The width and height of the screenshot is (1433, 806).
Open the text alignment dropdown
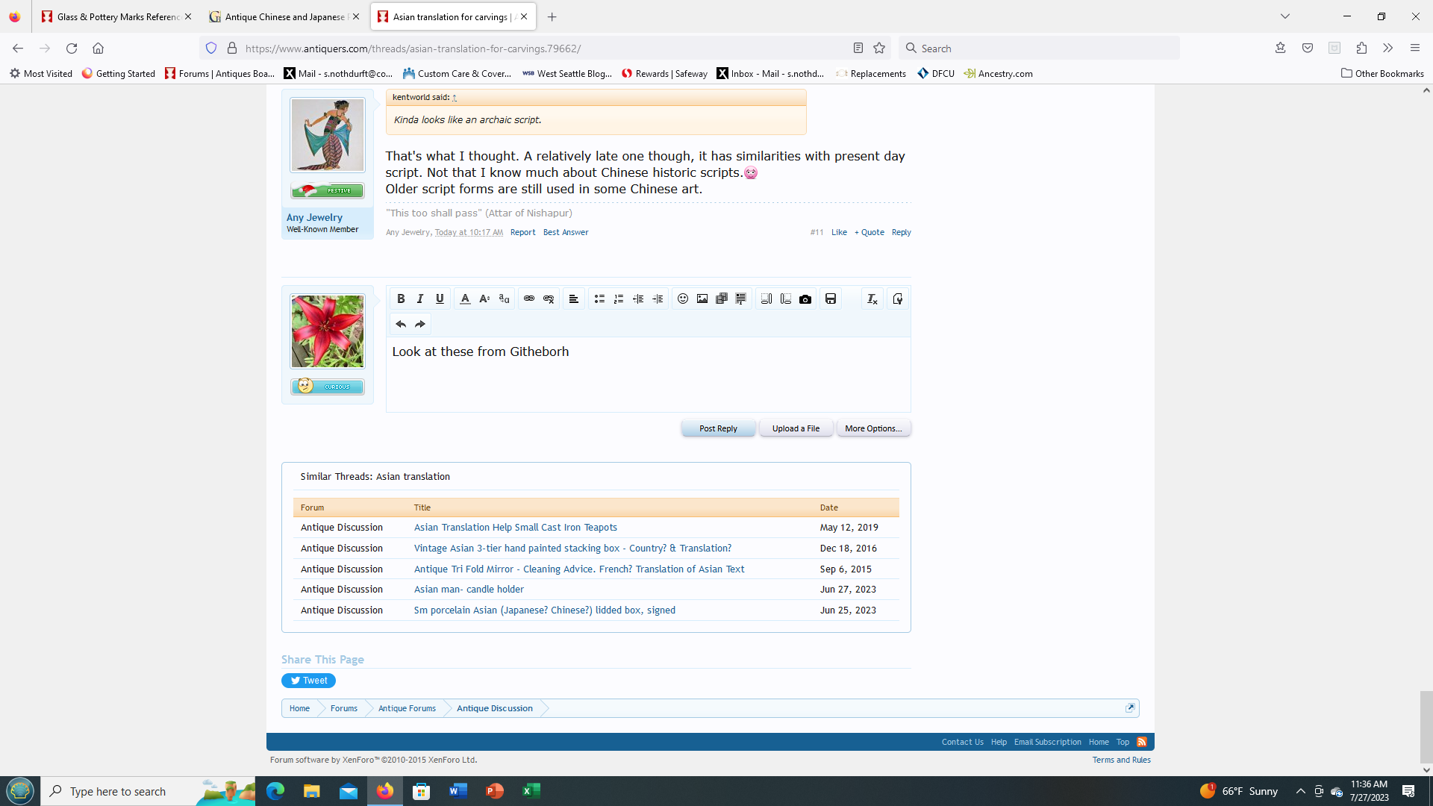[573, 299]
